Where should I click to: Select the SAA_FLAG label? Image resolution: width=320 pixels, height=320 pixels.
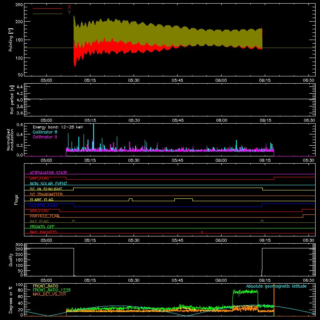click(x=39, y=211)
